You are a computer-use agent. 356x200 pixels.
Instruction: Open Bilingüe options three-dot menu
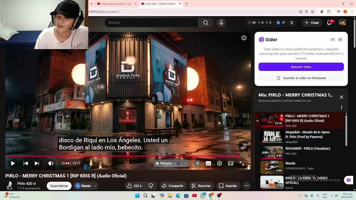pyautogui.click(x=186, y=163)
